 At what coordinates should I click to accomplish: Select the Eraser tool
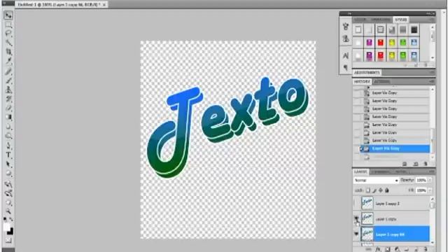(x=8, y=108)
